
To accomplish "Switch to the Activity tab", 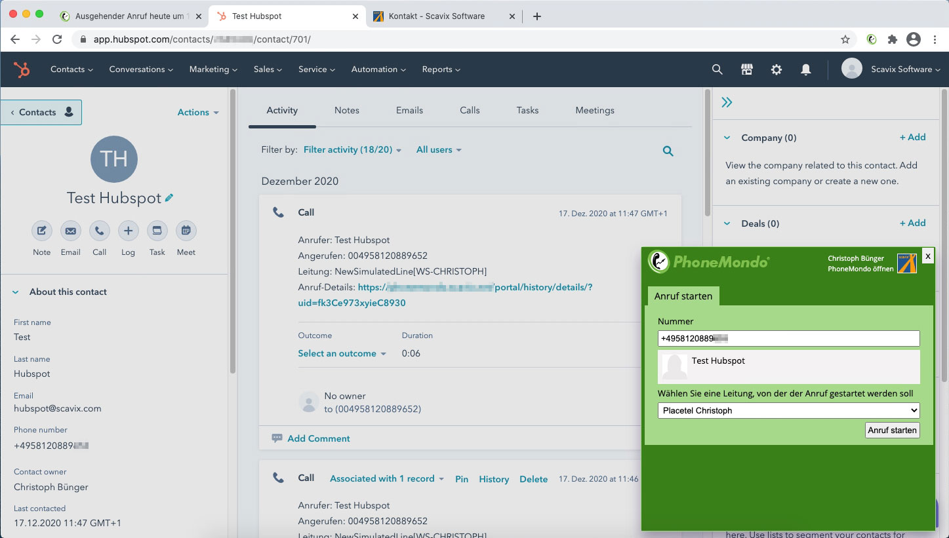I will click(x=282, y=111).
